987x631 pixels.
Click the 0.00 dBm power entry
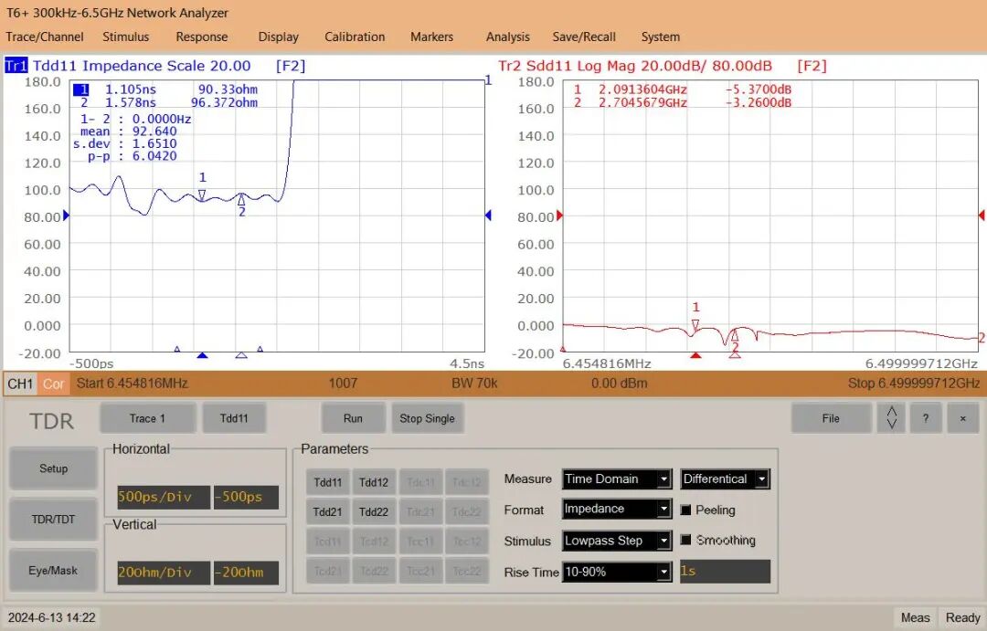pos(619,384)
